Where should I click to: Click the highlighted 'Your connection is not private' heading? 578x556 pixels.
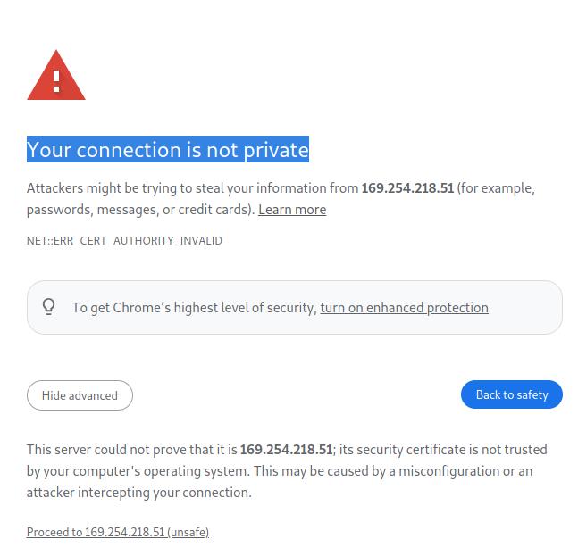168,150
